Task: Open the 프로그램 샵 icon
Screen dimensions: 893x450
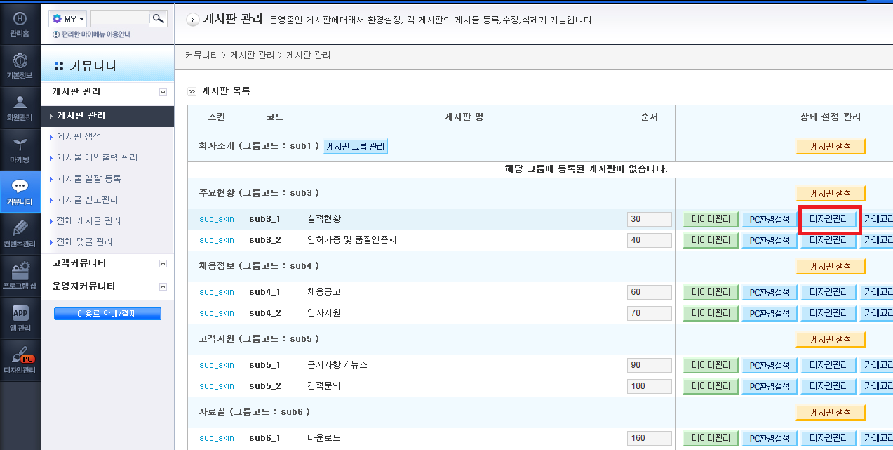Action: pos(20,276)
